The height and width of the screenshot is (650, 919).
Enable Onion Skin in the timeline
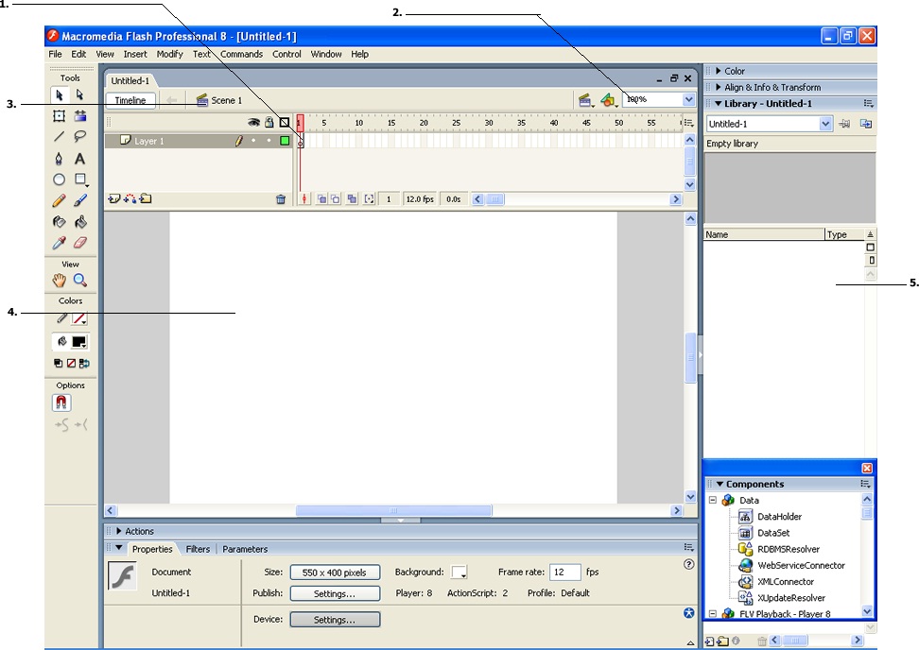[322, 198]
